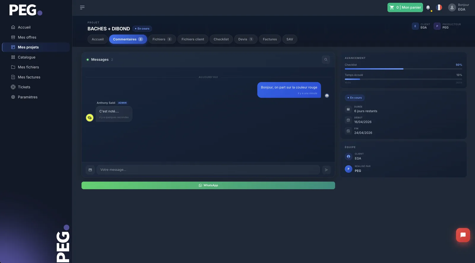Image resolution: width=475 pixels, height=263 pixels.
Task: Click the image attachment icon beside message box
Action: (90, 170)
